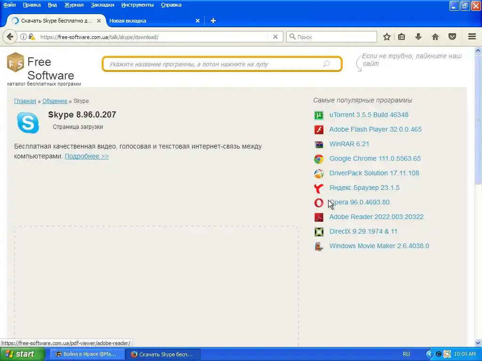The width and height of the screenshot is (482, 361).
Task: Open uTorrent 3.5.5 Build 46348 link
Action: (369, 115)
